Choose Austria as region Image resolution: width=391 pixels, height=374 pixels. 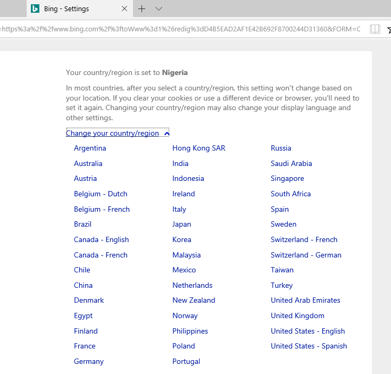tap(85, 179)
